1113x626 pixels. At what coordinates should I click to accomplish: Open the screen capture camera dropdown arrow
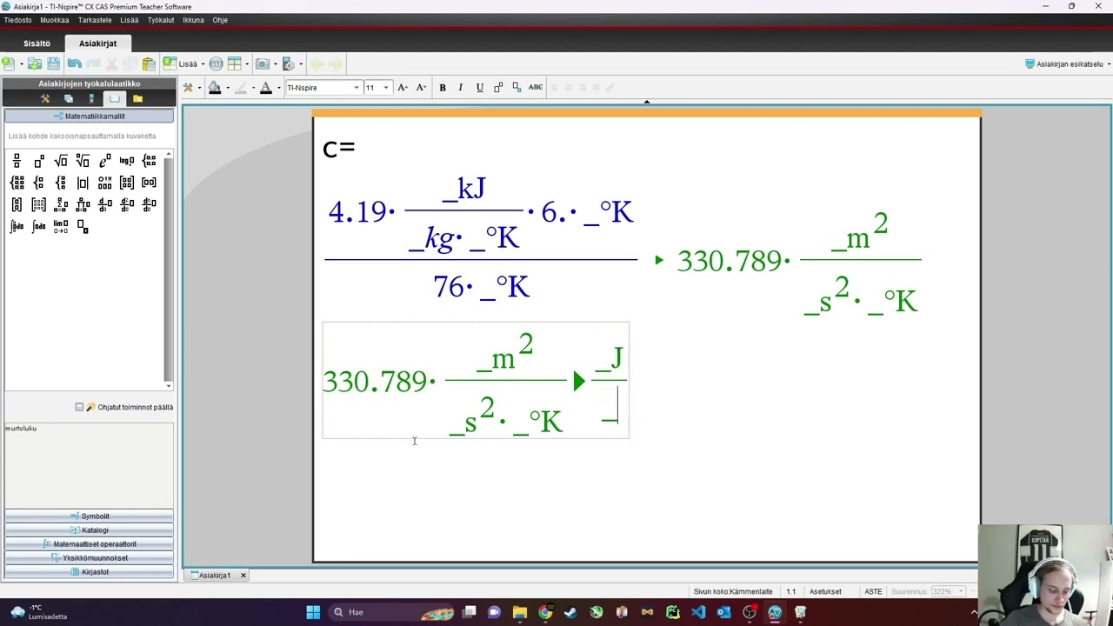point(275,63)
